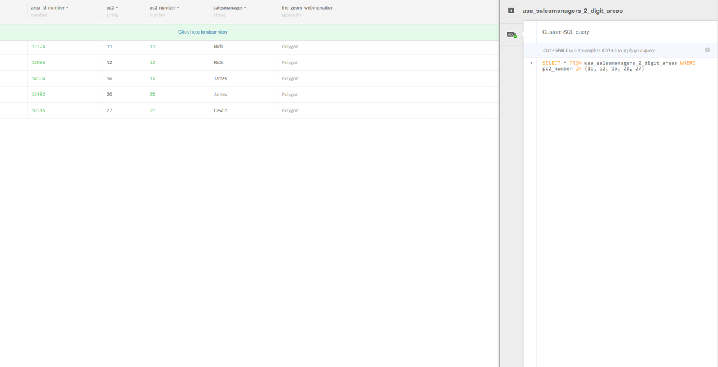This screenshot has width=718, height=367.
Task: Click Polygon cell in the Devlin row
Action: (290, 110)
